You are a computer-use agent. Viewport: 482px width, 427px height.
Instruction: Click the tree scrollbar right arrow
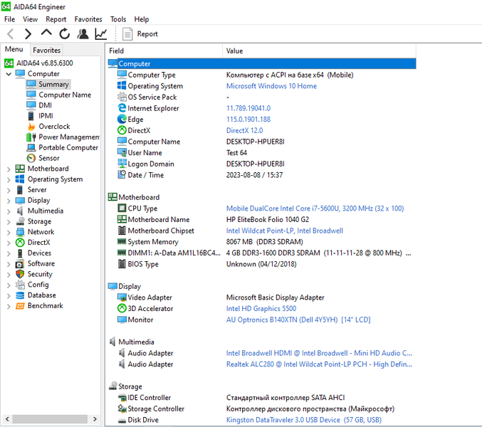pyautogui.click(x=95, y=419)
